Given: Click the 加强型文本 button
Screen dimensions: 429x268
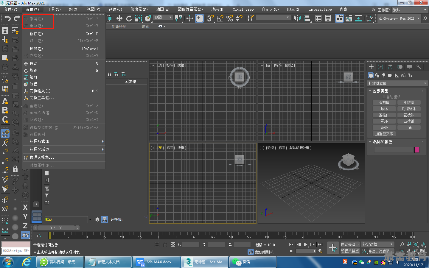Looking at the screenshot, I should 384,134.
